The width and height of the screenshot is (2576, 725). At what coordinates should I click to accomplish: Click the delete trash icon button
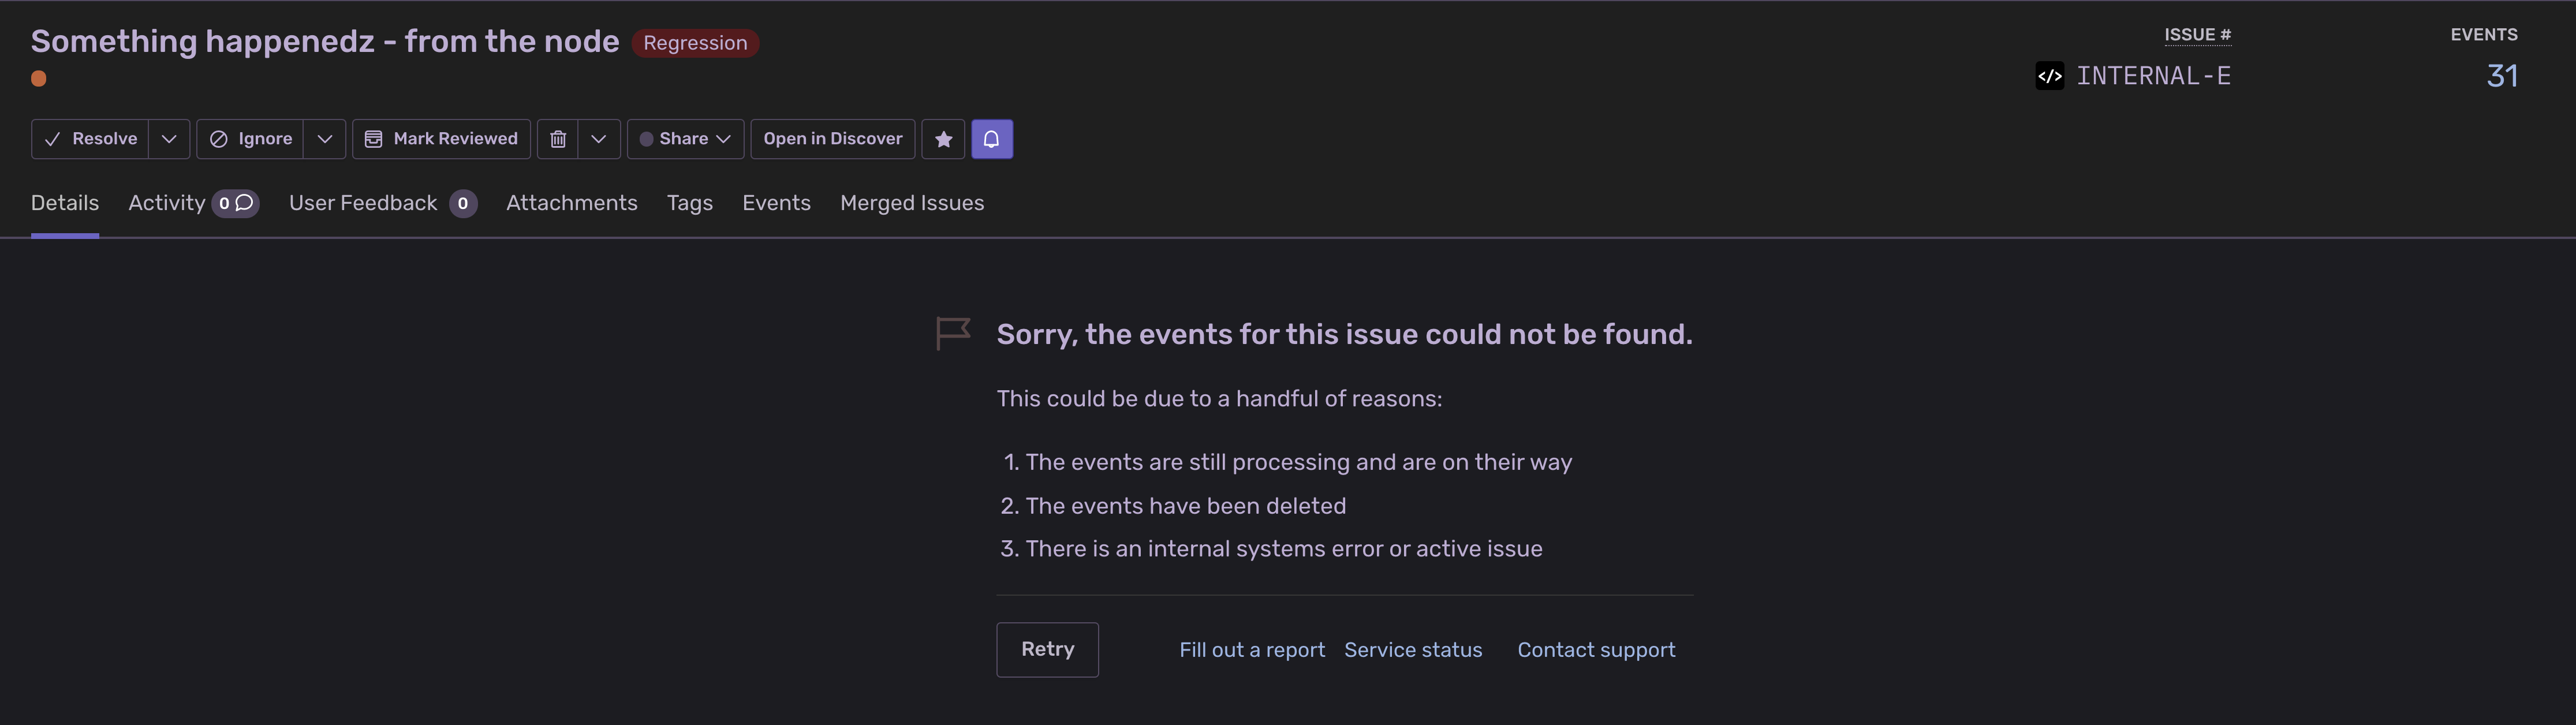[558, 139]
